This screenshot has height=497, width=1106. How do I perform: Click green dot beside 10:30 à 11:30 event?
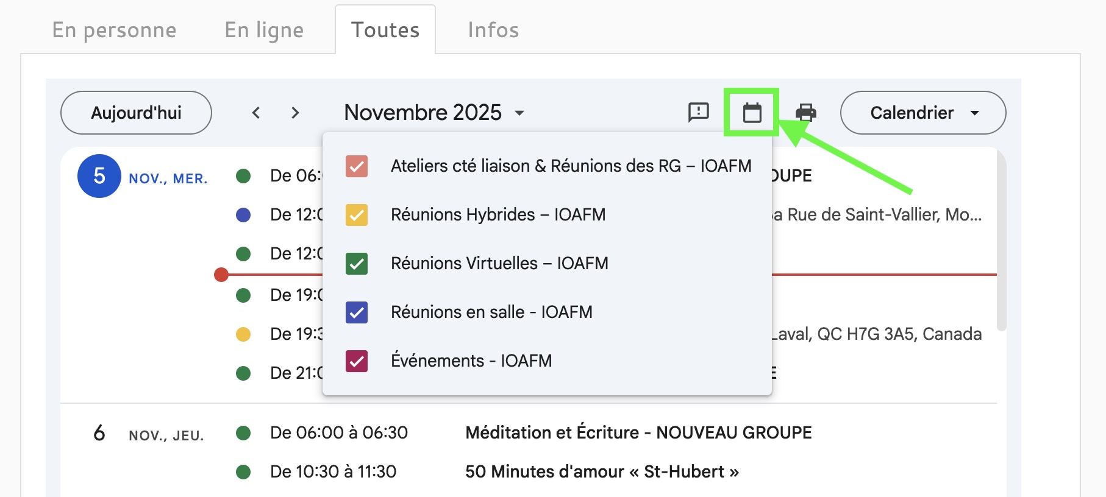[x=243, y=471]
